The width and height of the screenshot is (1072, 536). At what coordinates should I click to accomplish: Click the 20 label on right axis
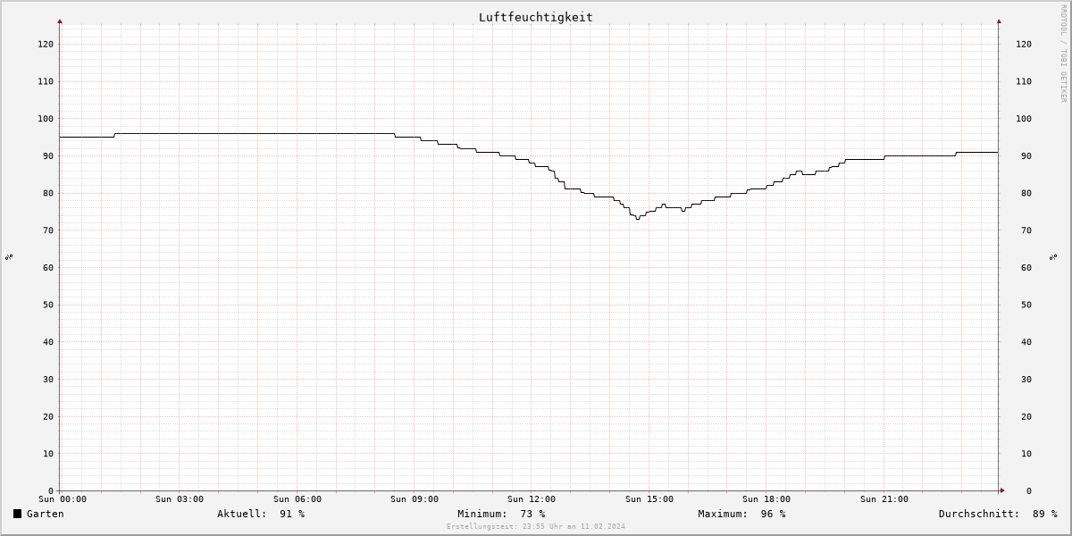tap(1026, 416)
